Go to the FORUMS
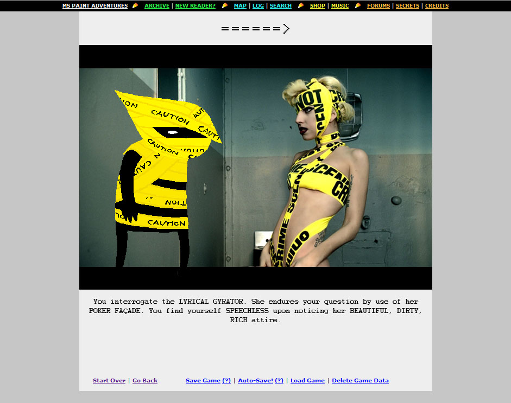Viewport: 511px width, 403px height. click(378, 6)
